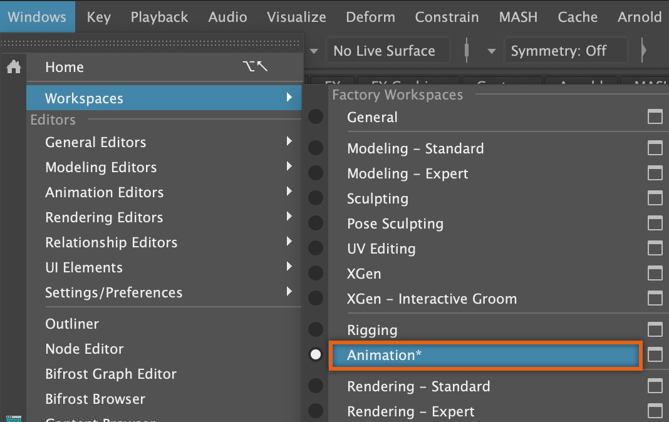Open the Arnold menu
This screenshot has height=422, width=669.
click(640, 17)
